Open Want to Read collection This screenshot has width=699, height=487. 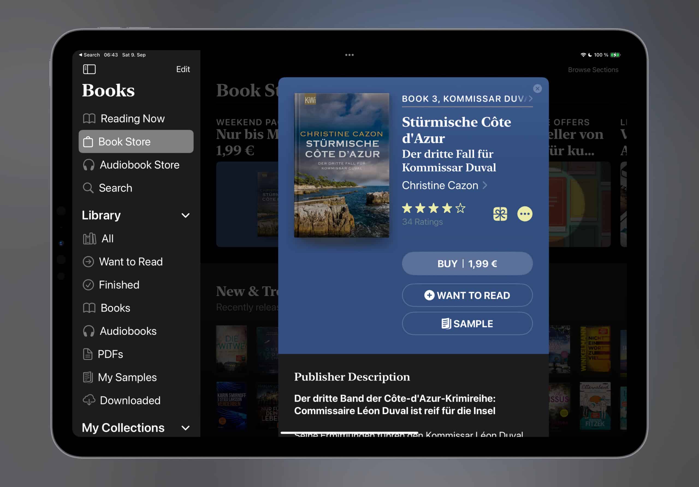(x=136, y=262)
